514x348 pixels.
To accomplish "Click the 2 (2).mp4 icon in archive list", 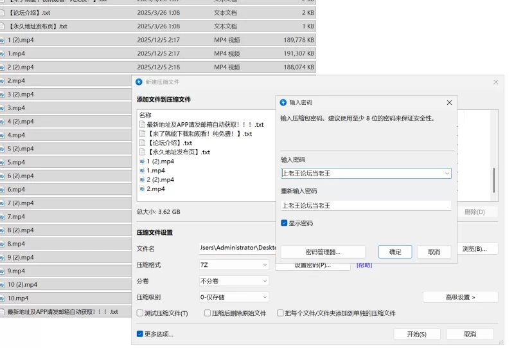I will tap(142, 180).
